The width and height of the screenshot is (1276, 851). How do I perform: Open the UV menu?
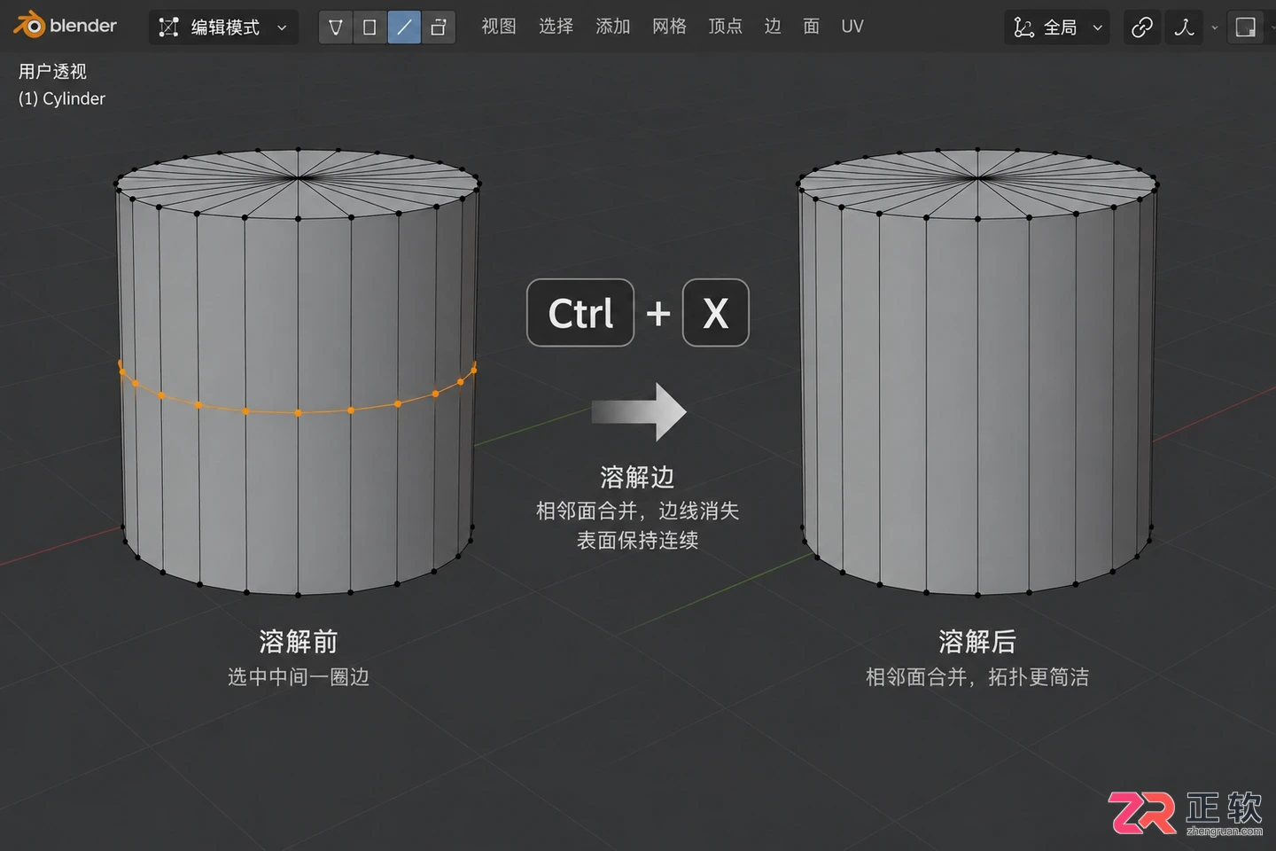tap(852, 27)
